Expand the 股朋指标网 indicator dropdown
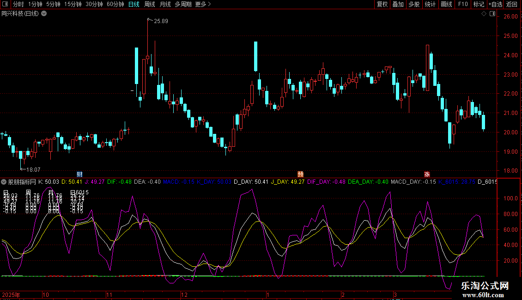 coord(4,182)
